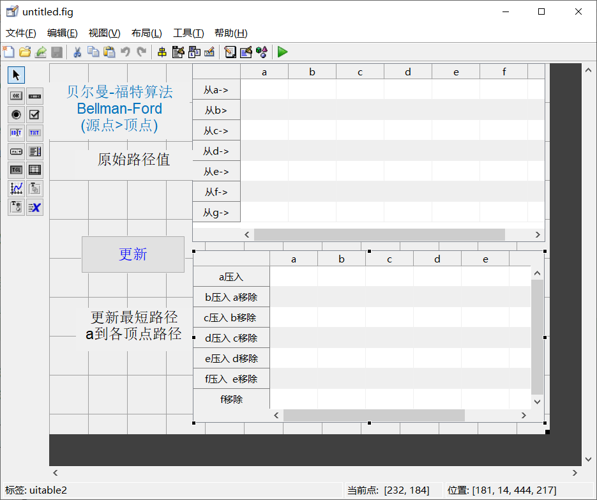
Task: Select the Push Button tool in the palette
Action: (15, 96)
